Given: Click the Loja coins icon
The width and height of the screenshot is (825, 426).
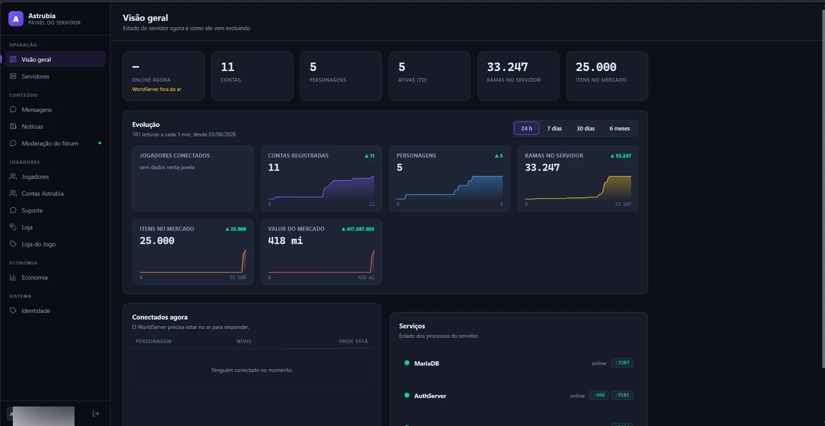Looking at the screenshot, I should (x=13, y=227).
